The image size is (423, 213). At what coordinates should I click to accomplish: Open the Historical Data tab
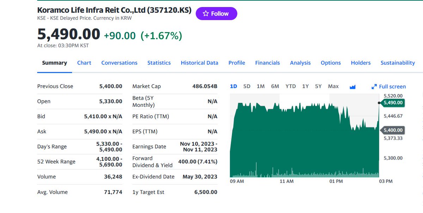coord(200,63)
